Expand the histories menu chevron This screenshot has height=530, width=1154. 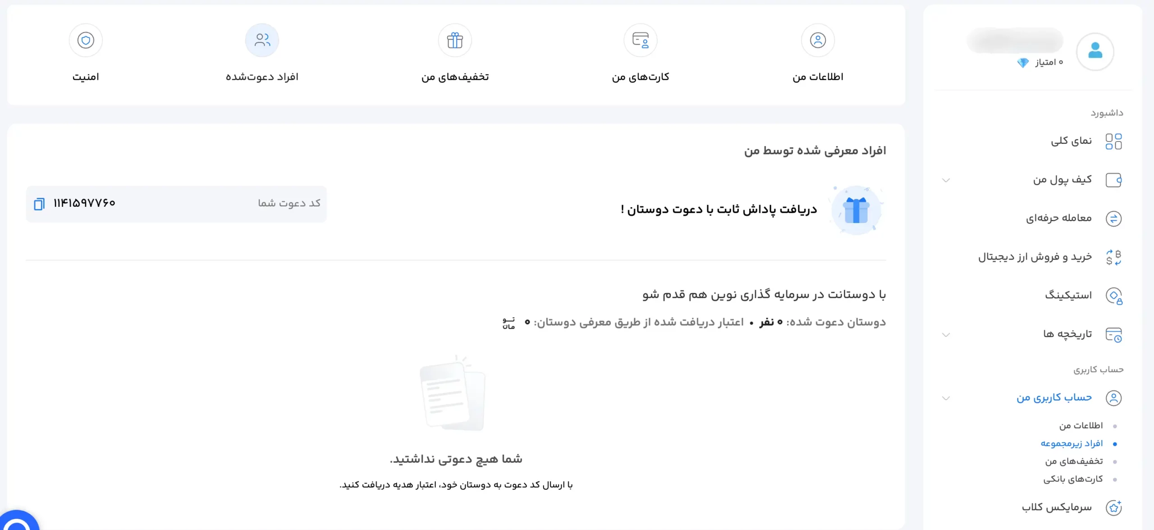[946, 335]
